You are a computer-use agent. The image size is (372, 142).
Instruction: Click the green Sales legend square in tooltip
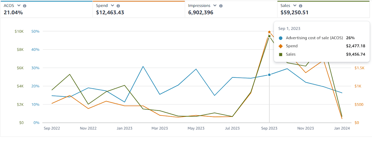[281, 54]
